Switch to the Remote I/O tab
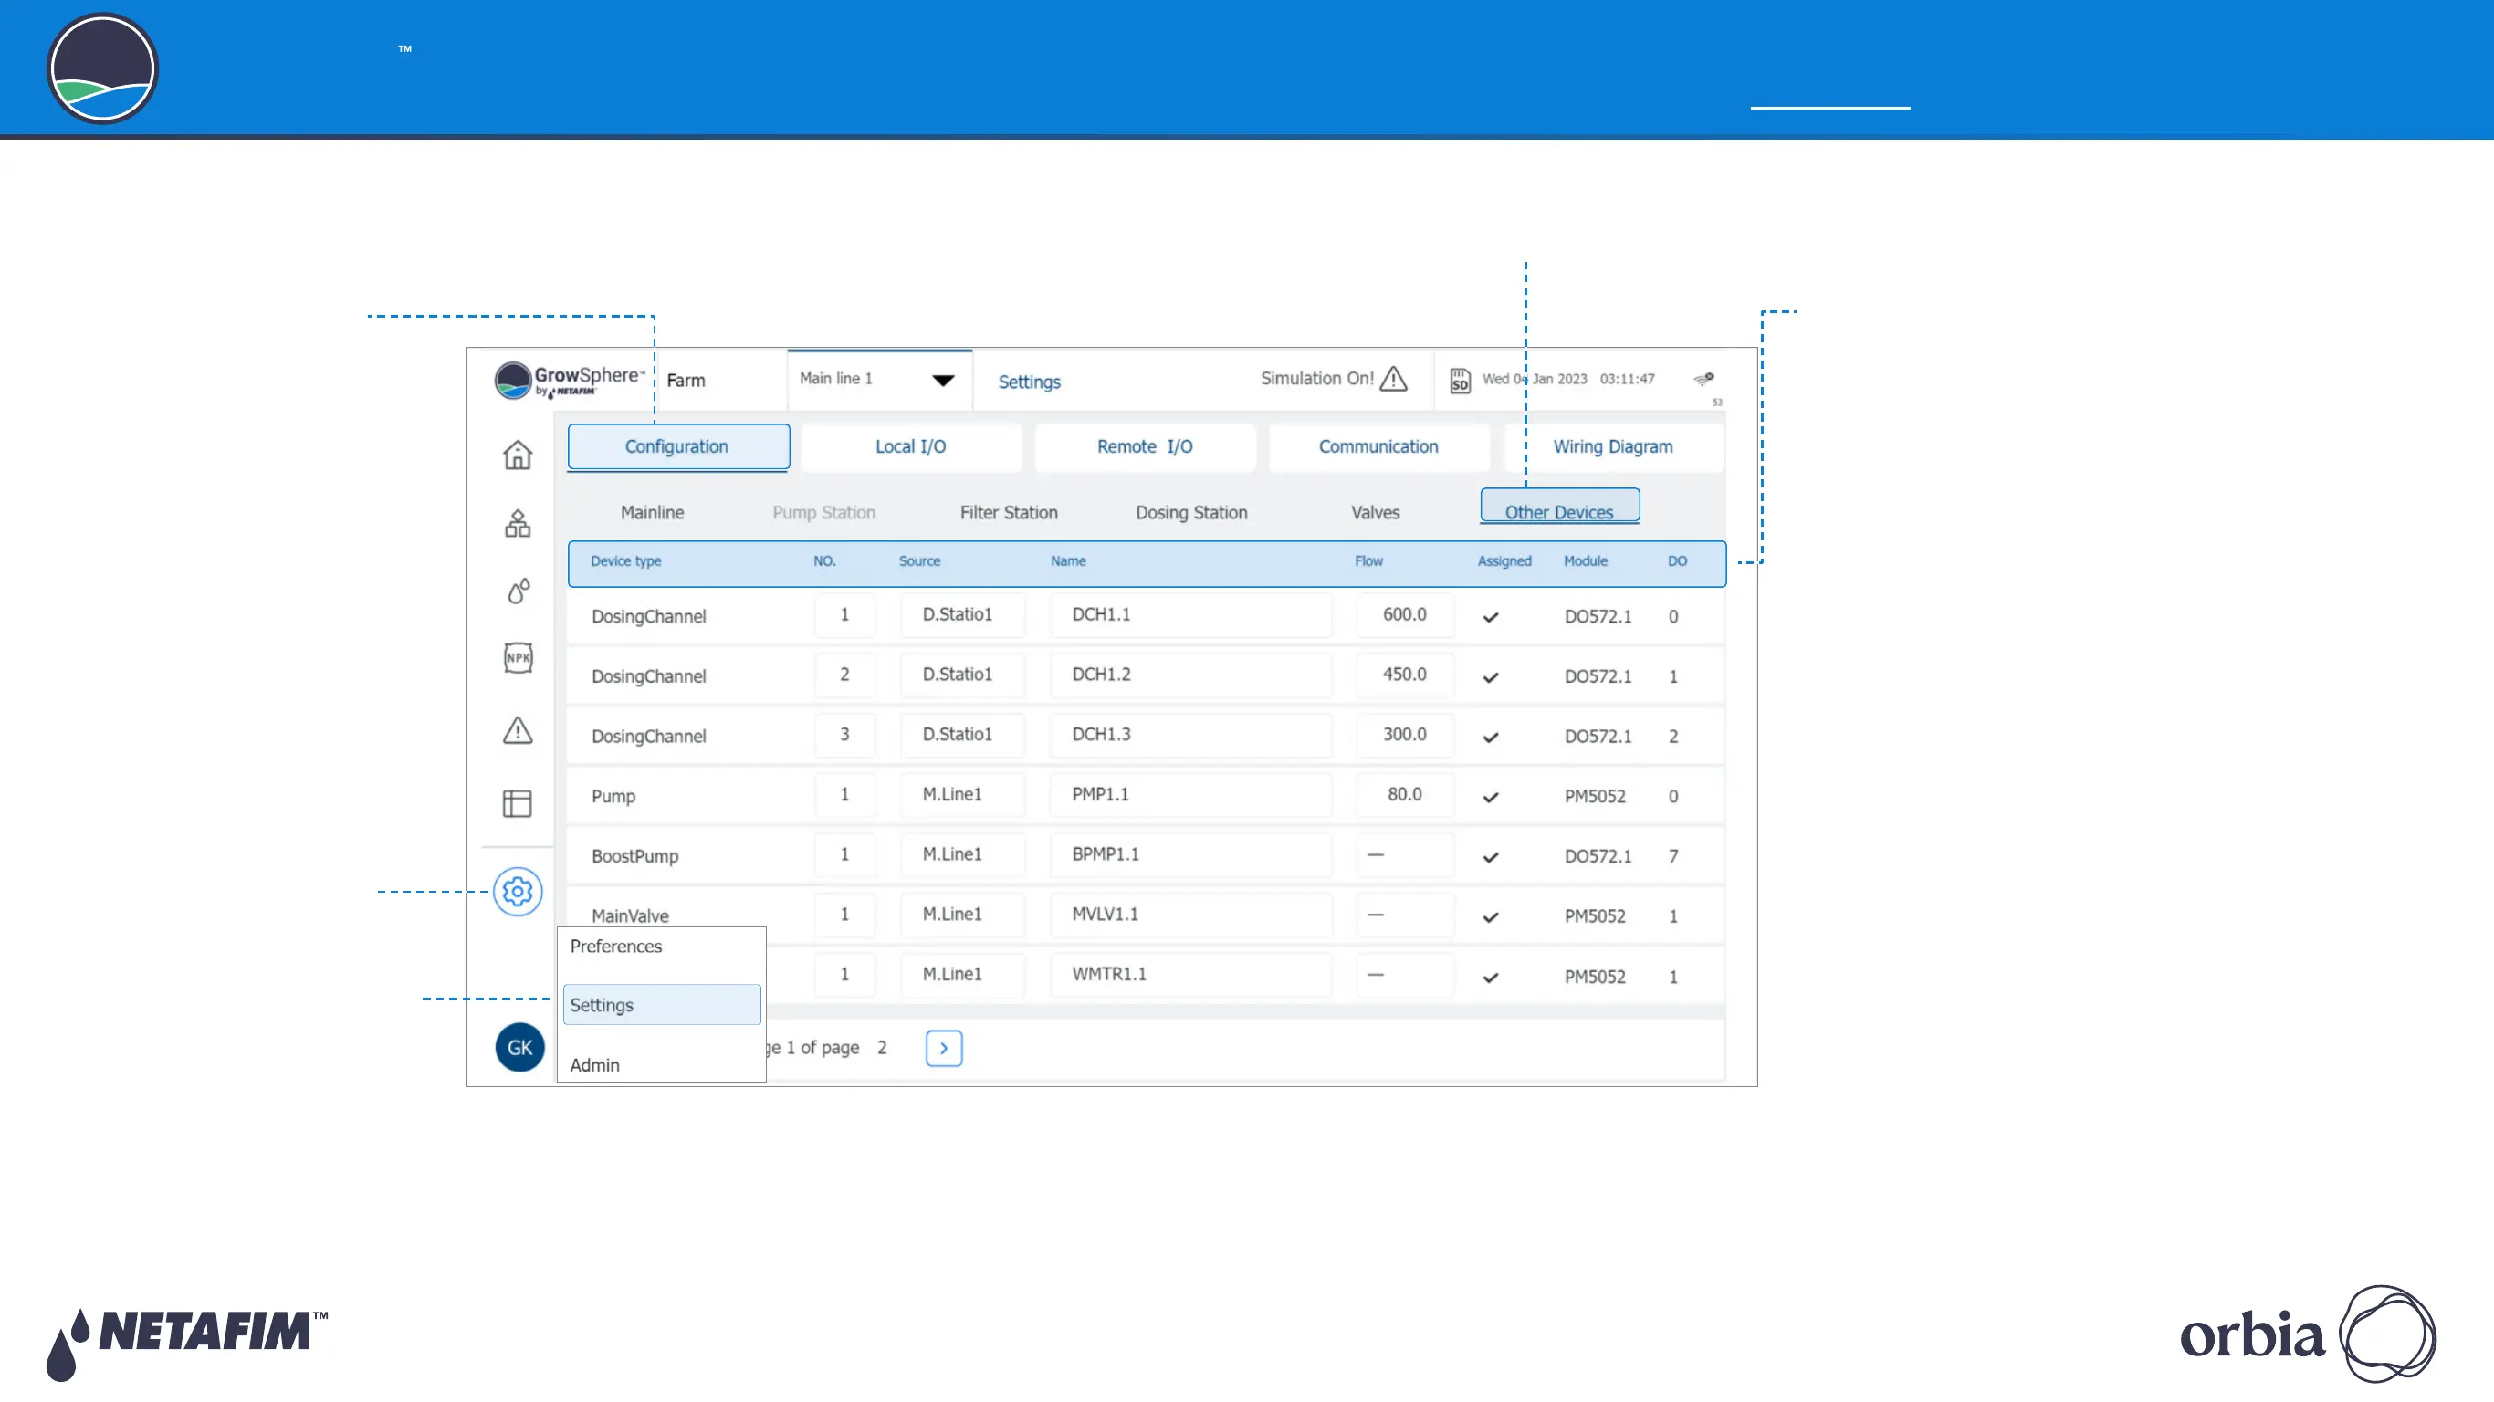2494x1402 pixels. 1146,446
